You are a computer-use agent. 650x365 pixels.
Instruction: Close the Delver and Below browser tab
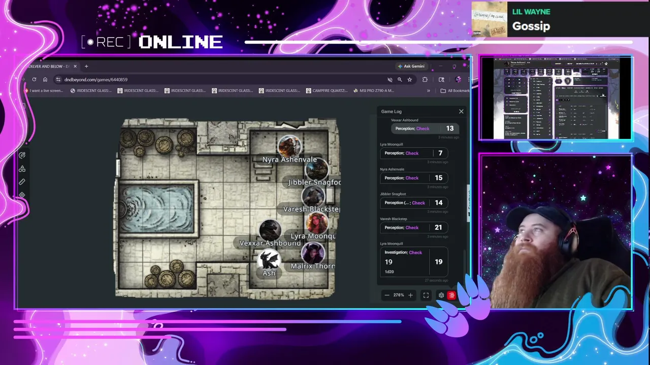point(75,66)
